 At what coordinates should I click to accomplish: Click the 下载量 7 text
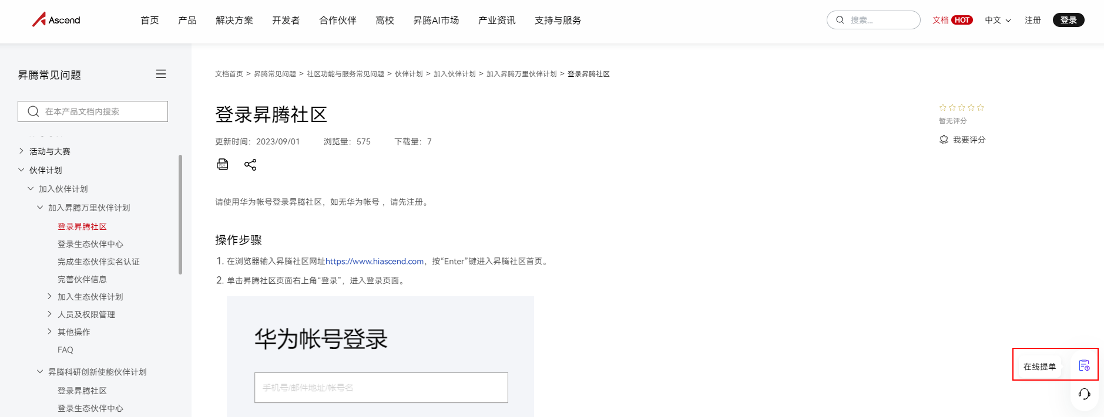[x=413, y=141]
